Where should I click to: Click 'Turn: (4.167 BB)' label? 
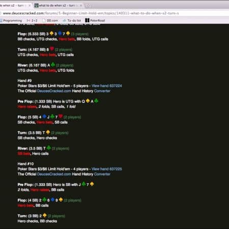point(32,50)
